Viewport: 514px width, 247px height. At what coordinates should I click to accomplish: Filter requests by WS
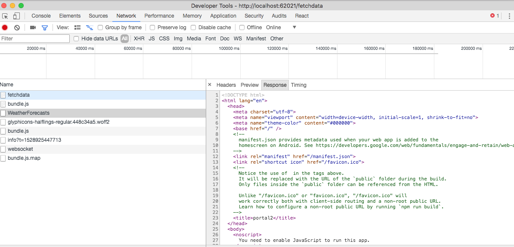click(x=238, y=39)
